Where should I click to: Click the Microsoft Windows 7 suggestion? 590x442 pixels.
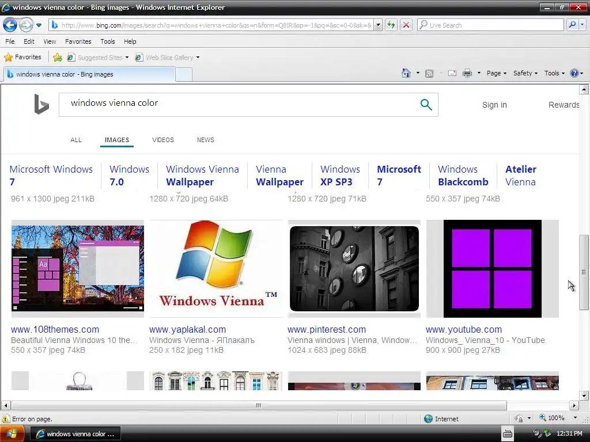[x=51, y=176]
